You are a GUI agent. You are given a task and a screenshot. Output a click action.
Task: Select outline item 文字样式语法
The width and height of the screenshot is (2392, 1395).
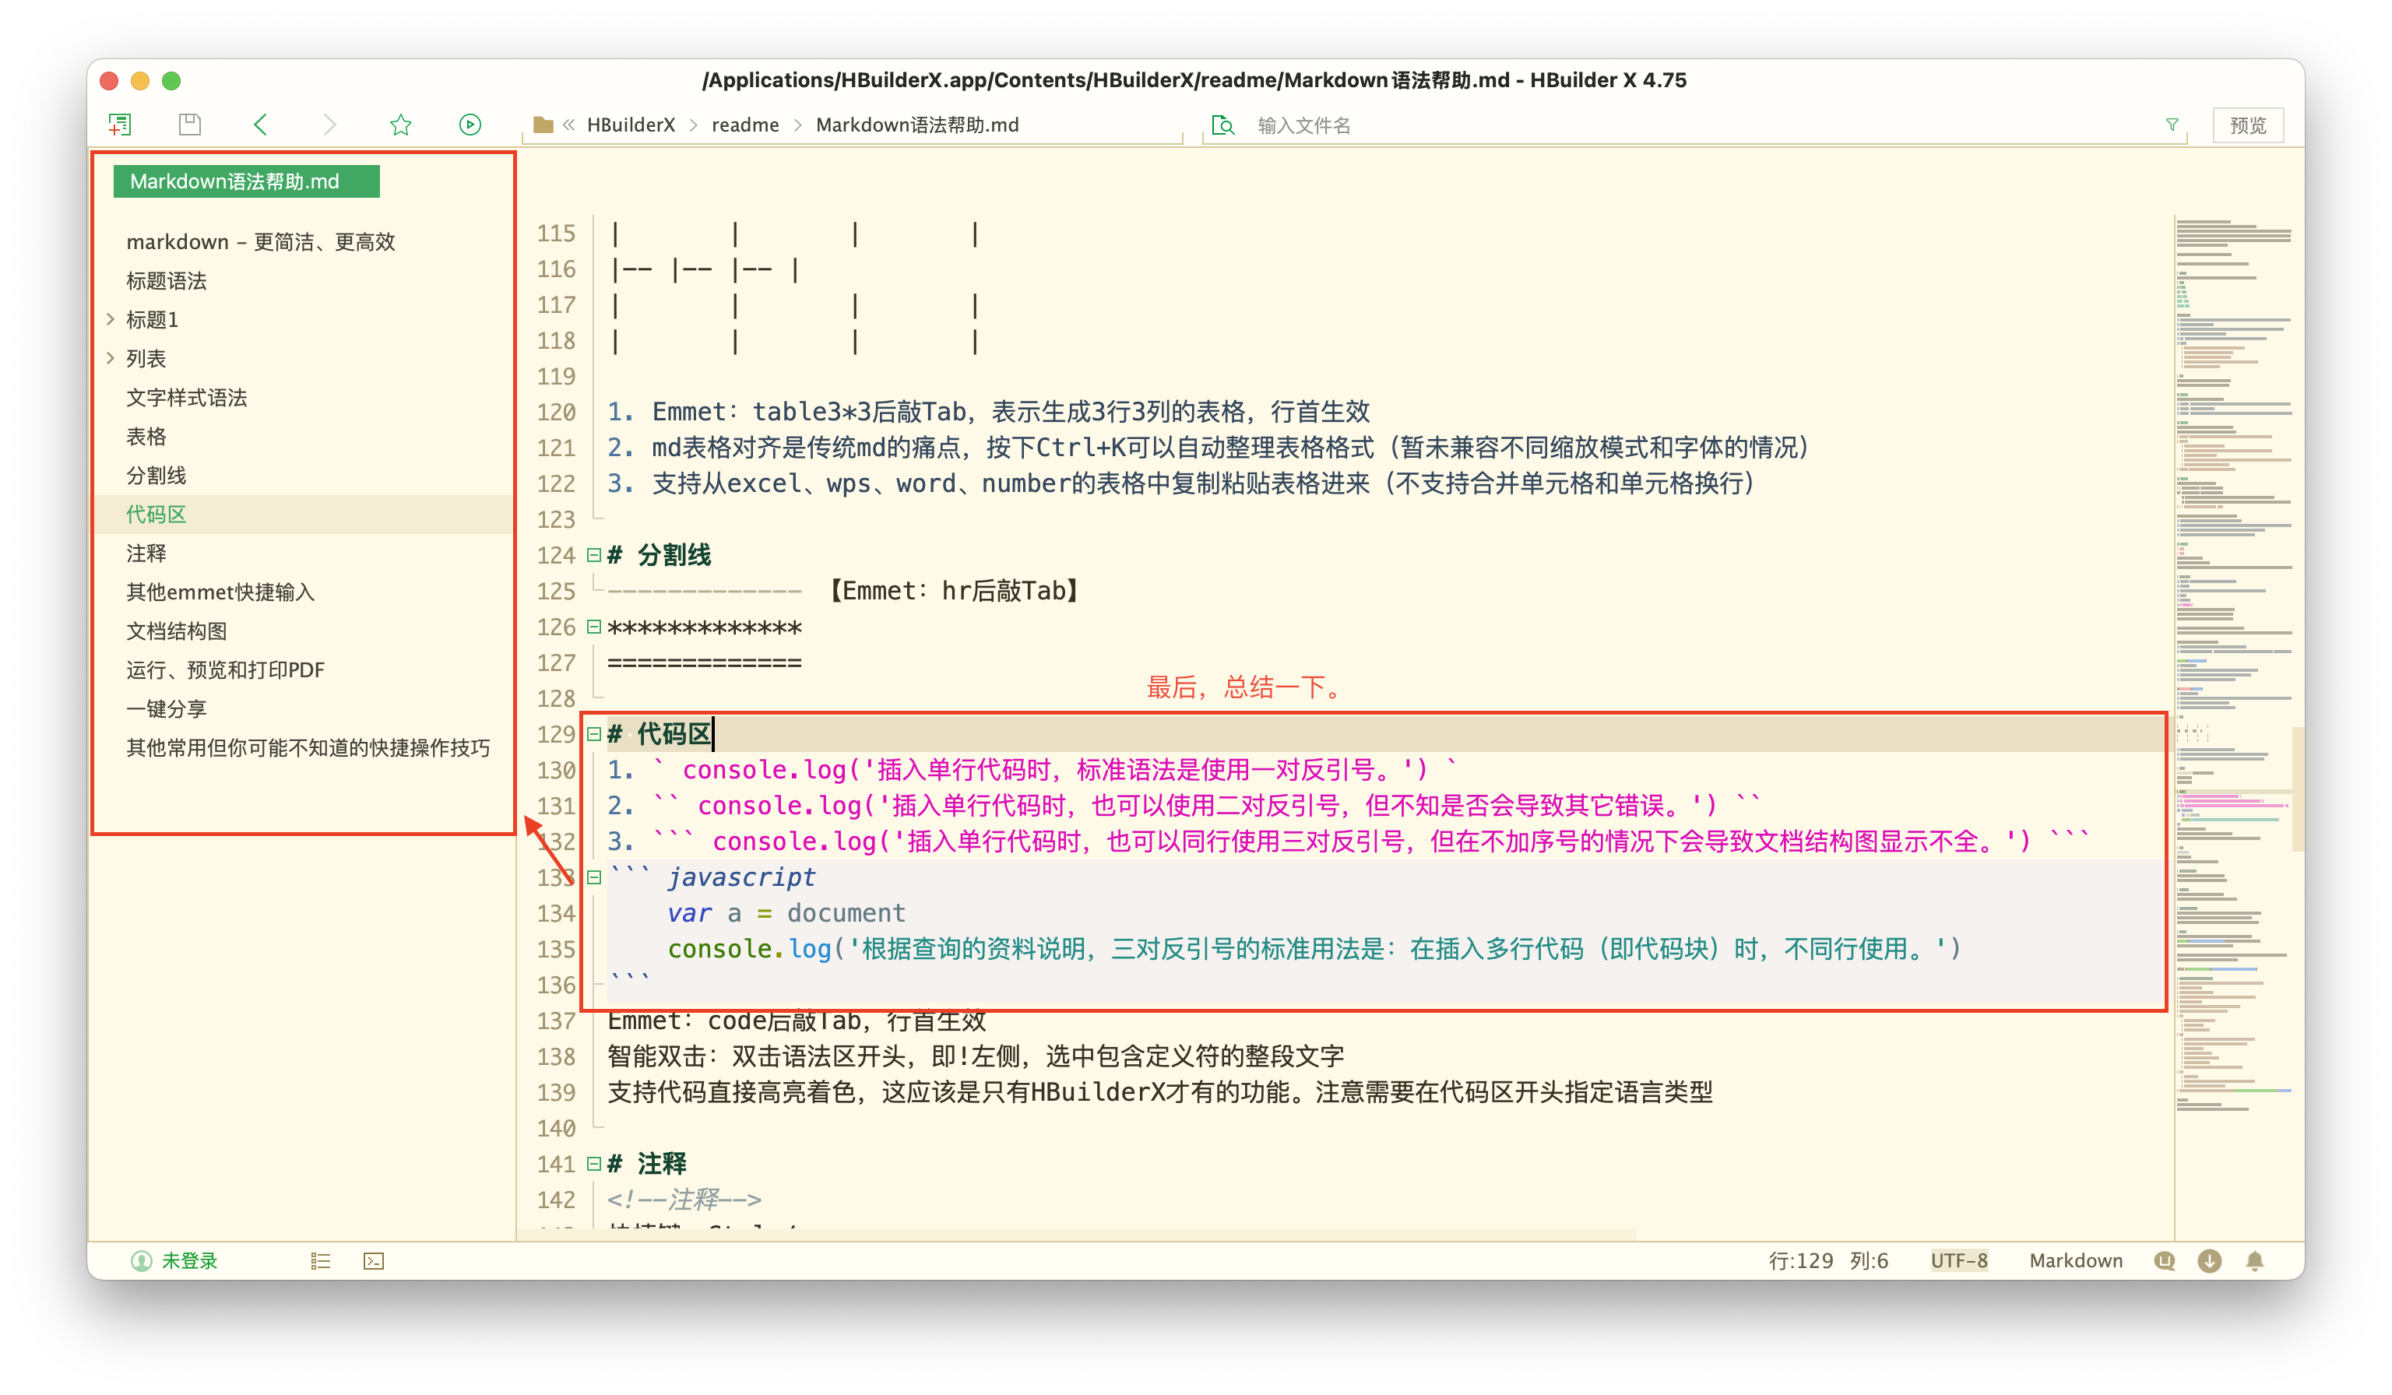186,398
